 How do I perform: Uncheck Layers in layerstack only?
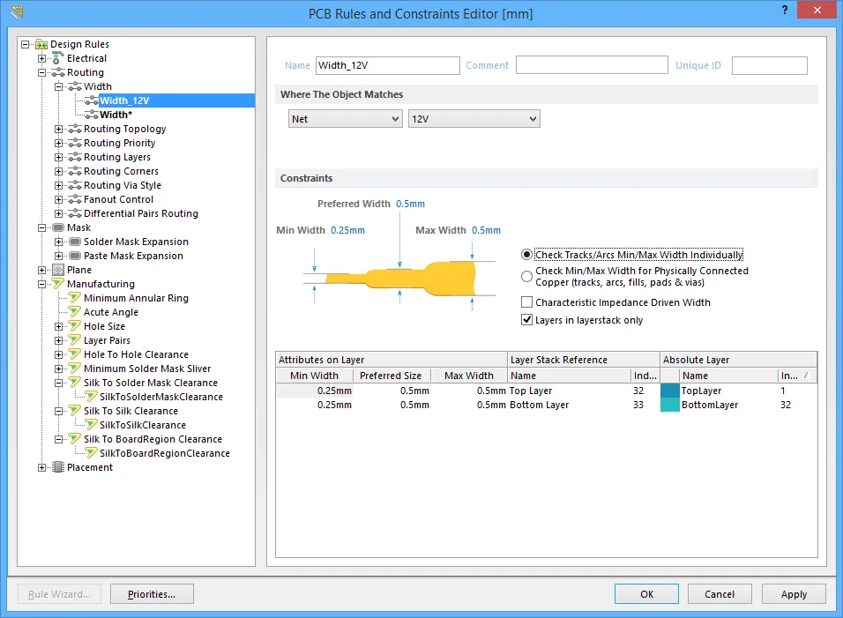pos(527,320)
